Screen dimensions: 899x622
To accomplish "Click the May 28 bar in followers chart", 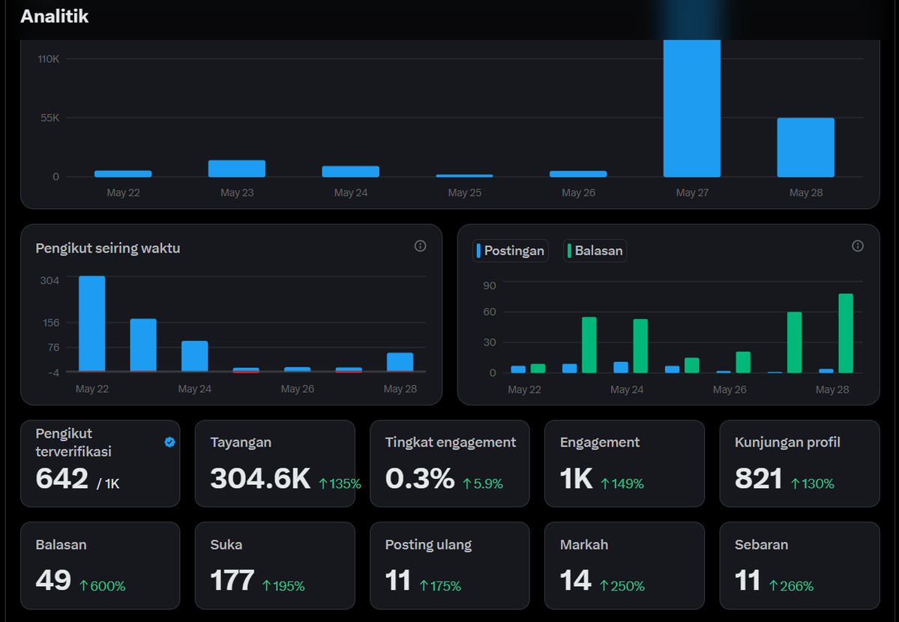I will click(x=400, y=362).
